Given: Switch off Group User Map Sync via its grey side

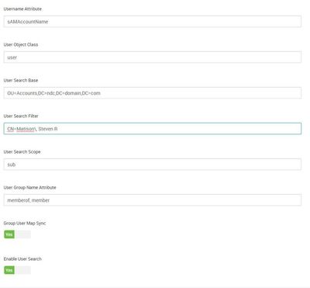Looking at the screenshot, I should (23, 234).
